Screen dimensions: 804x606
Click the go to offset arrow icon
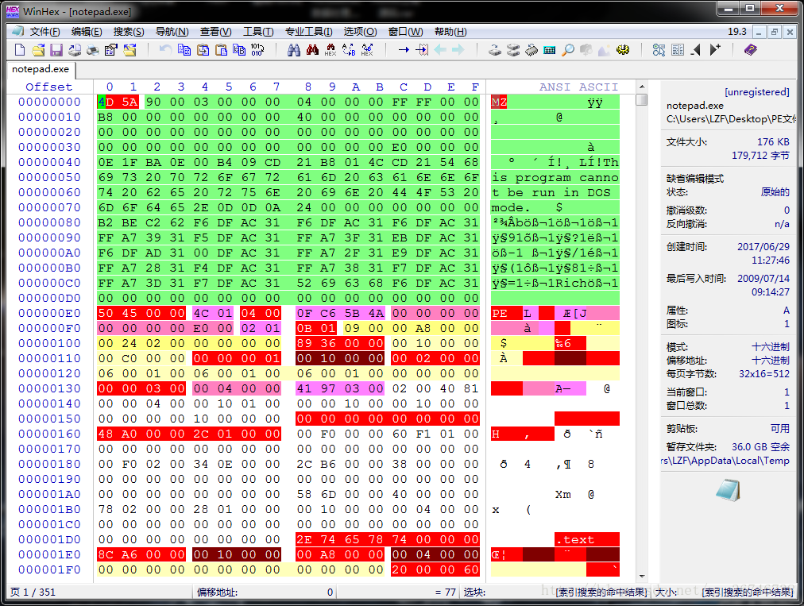click(404, 50)
